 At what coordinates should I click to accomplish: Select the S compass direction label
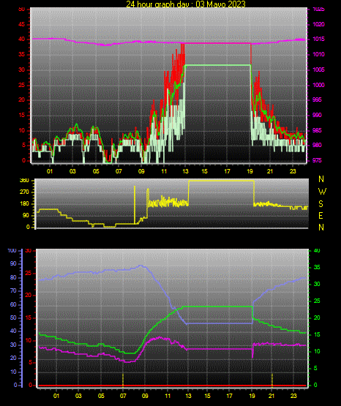pos(321,204)
